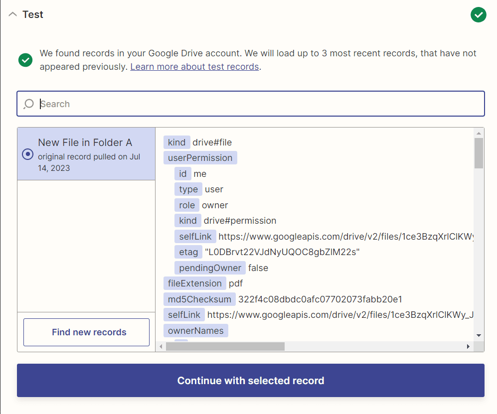Screen dimensions: 497x414
Task: Select New File in Folder A radio button
Action: pos(28,154)
